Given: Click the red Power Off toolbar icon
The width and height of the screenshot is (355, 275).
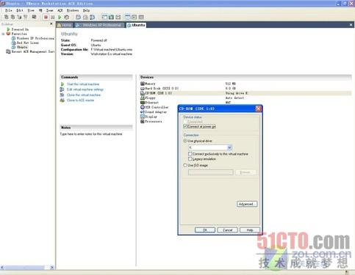Looking at the screenshot, I should (x=46, y=17).
